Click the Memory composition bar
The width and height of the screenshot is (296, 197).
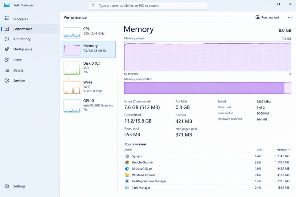click(208, 88)
